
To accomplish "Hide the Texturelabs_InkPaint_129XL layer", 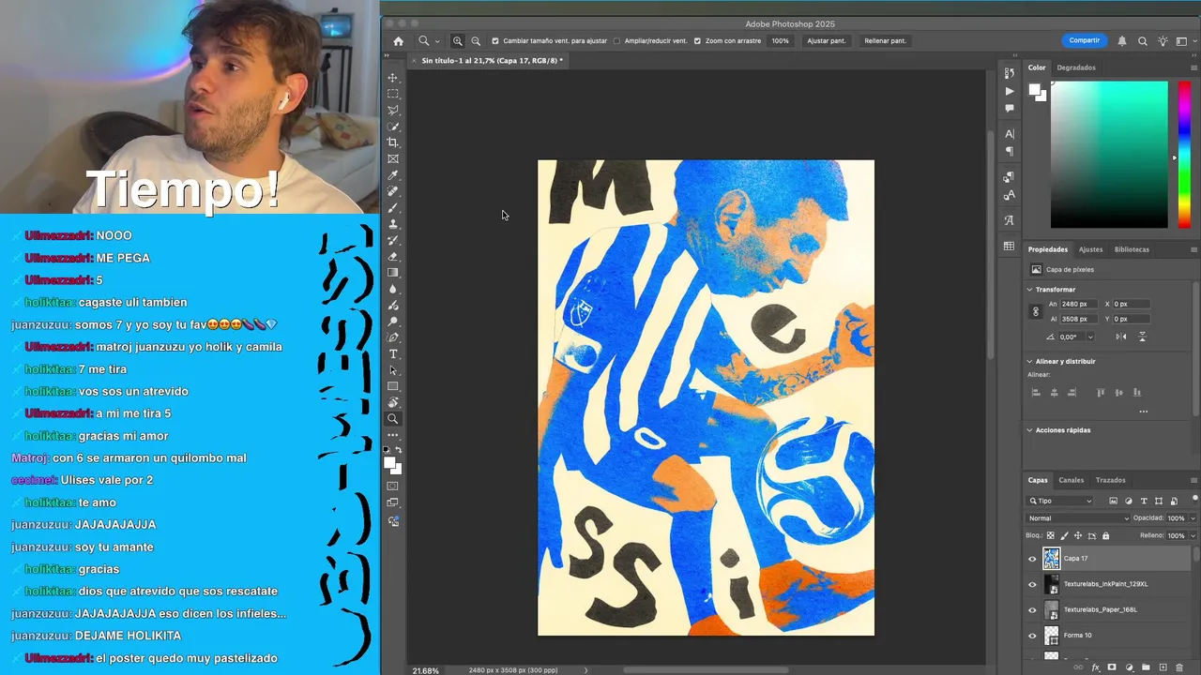I will click(1032, 584).
